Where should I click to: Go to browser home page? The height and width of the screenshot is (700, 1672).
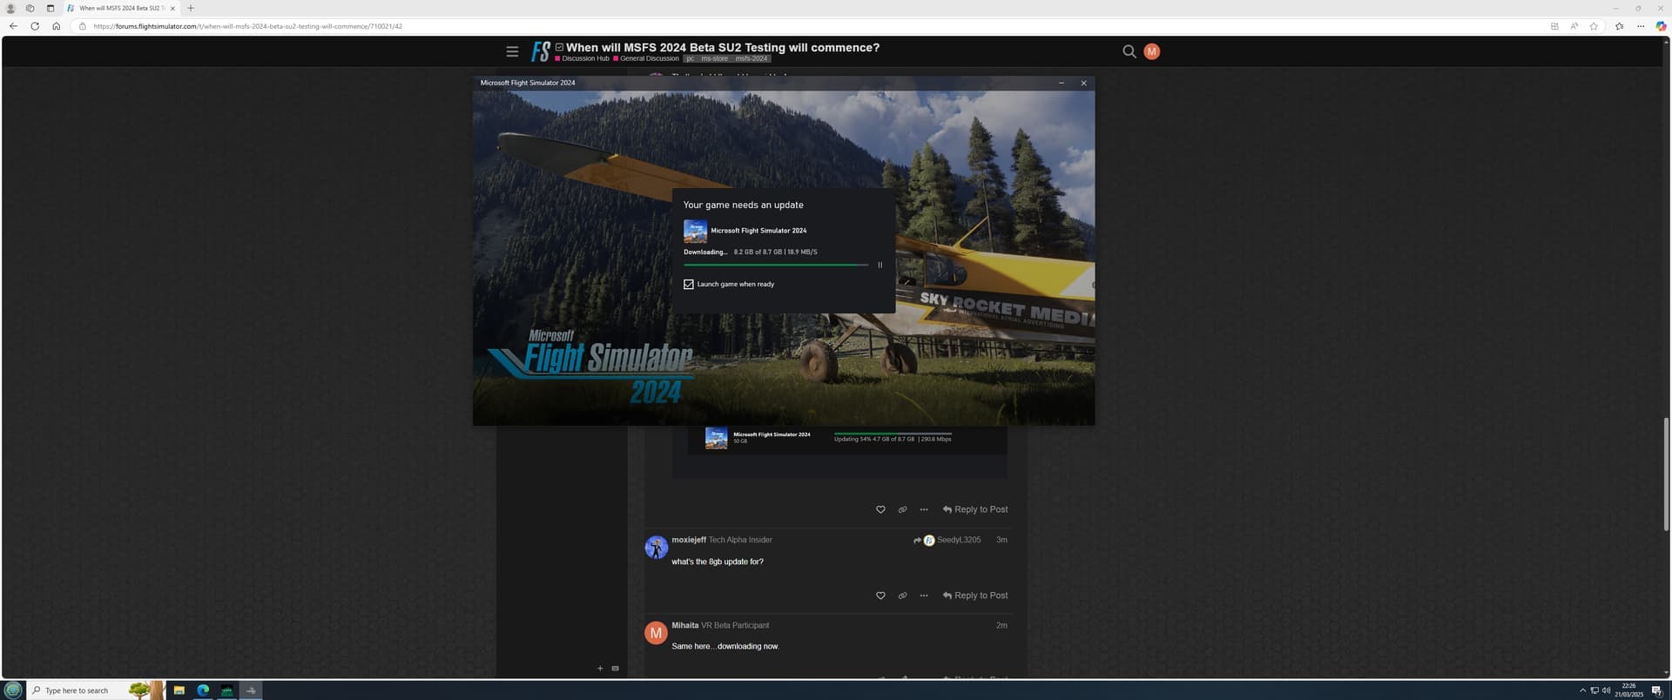click(x=57, y=26)
